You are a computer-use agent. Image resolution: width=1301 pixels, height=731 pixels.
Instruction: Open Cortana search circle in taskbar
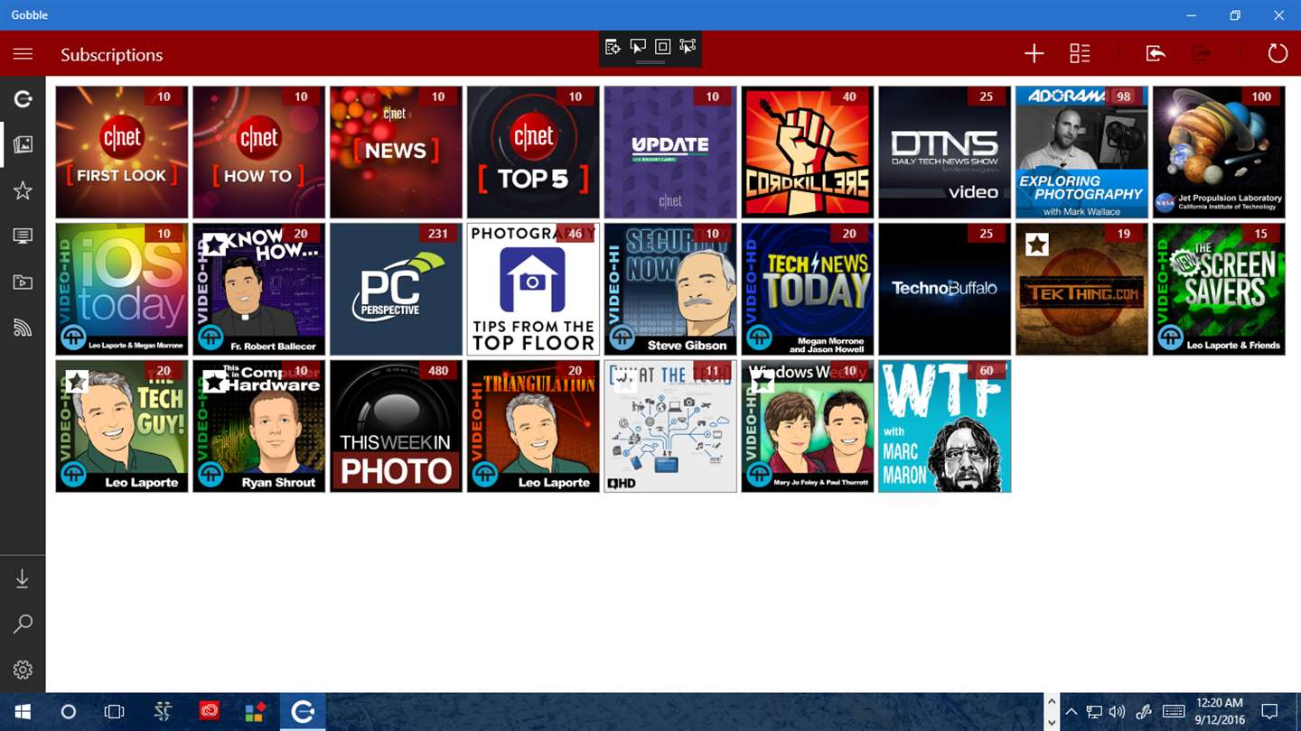click(68, 712)
